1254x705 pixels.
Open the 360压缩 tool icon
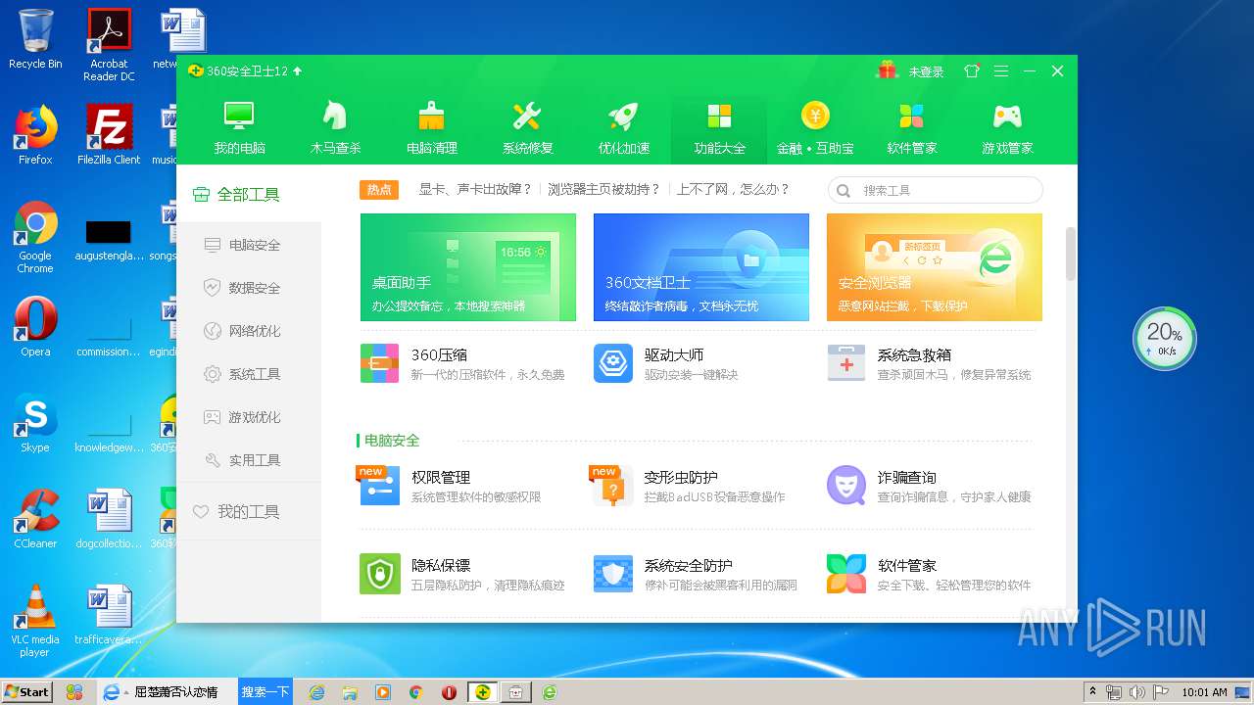tap(379, 363)
